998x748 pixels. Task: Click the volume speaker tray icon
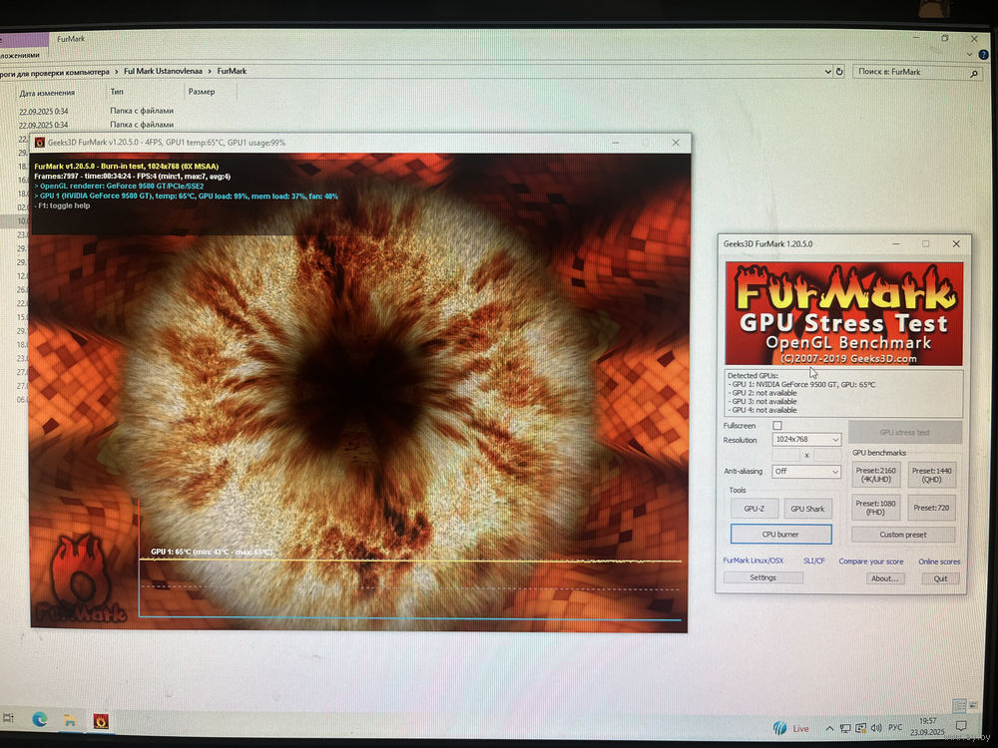tap(875, 727)
